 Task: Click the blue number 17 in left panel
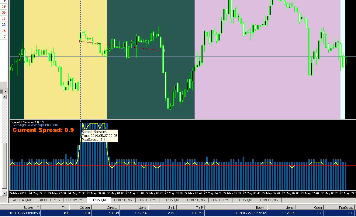pos(4,37)
